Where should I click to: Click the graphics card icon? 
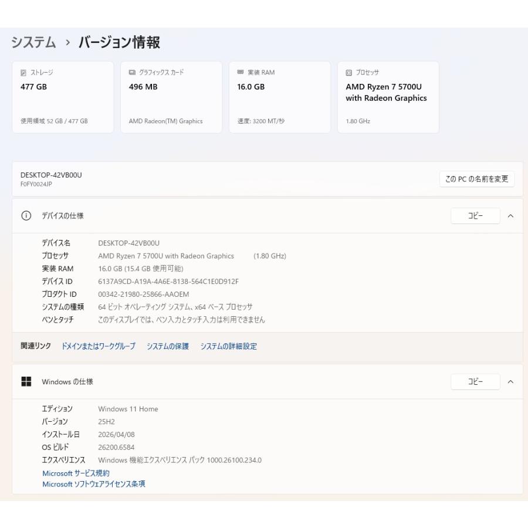(132, 72)
